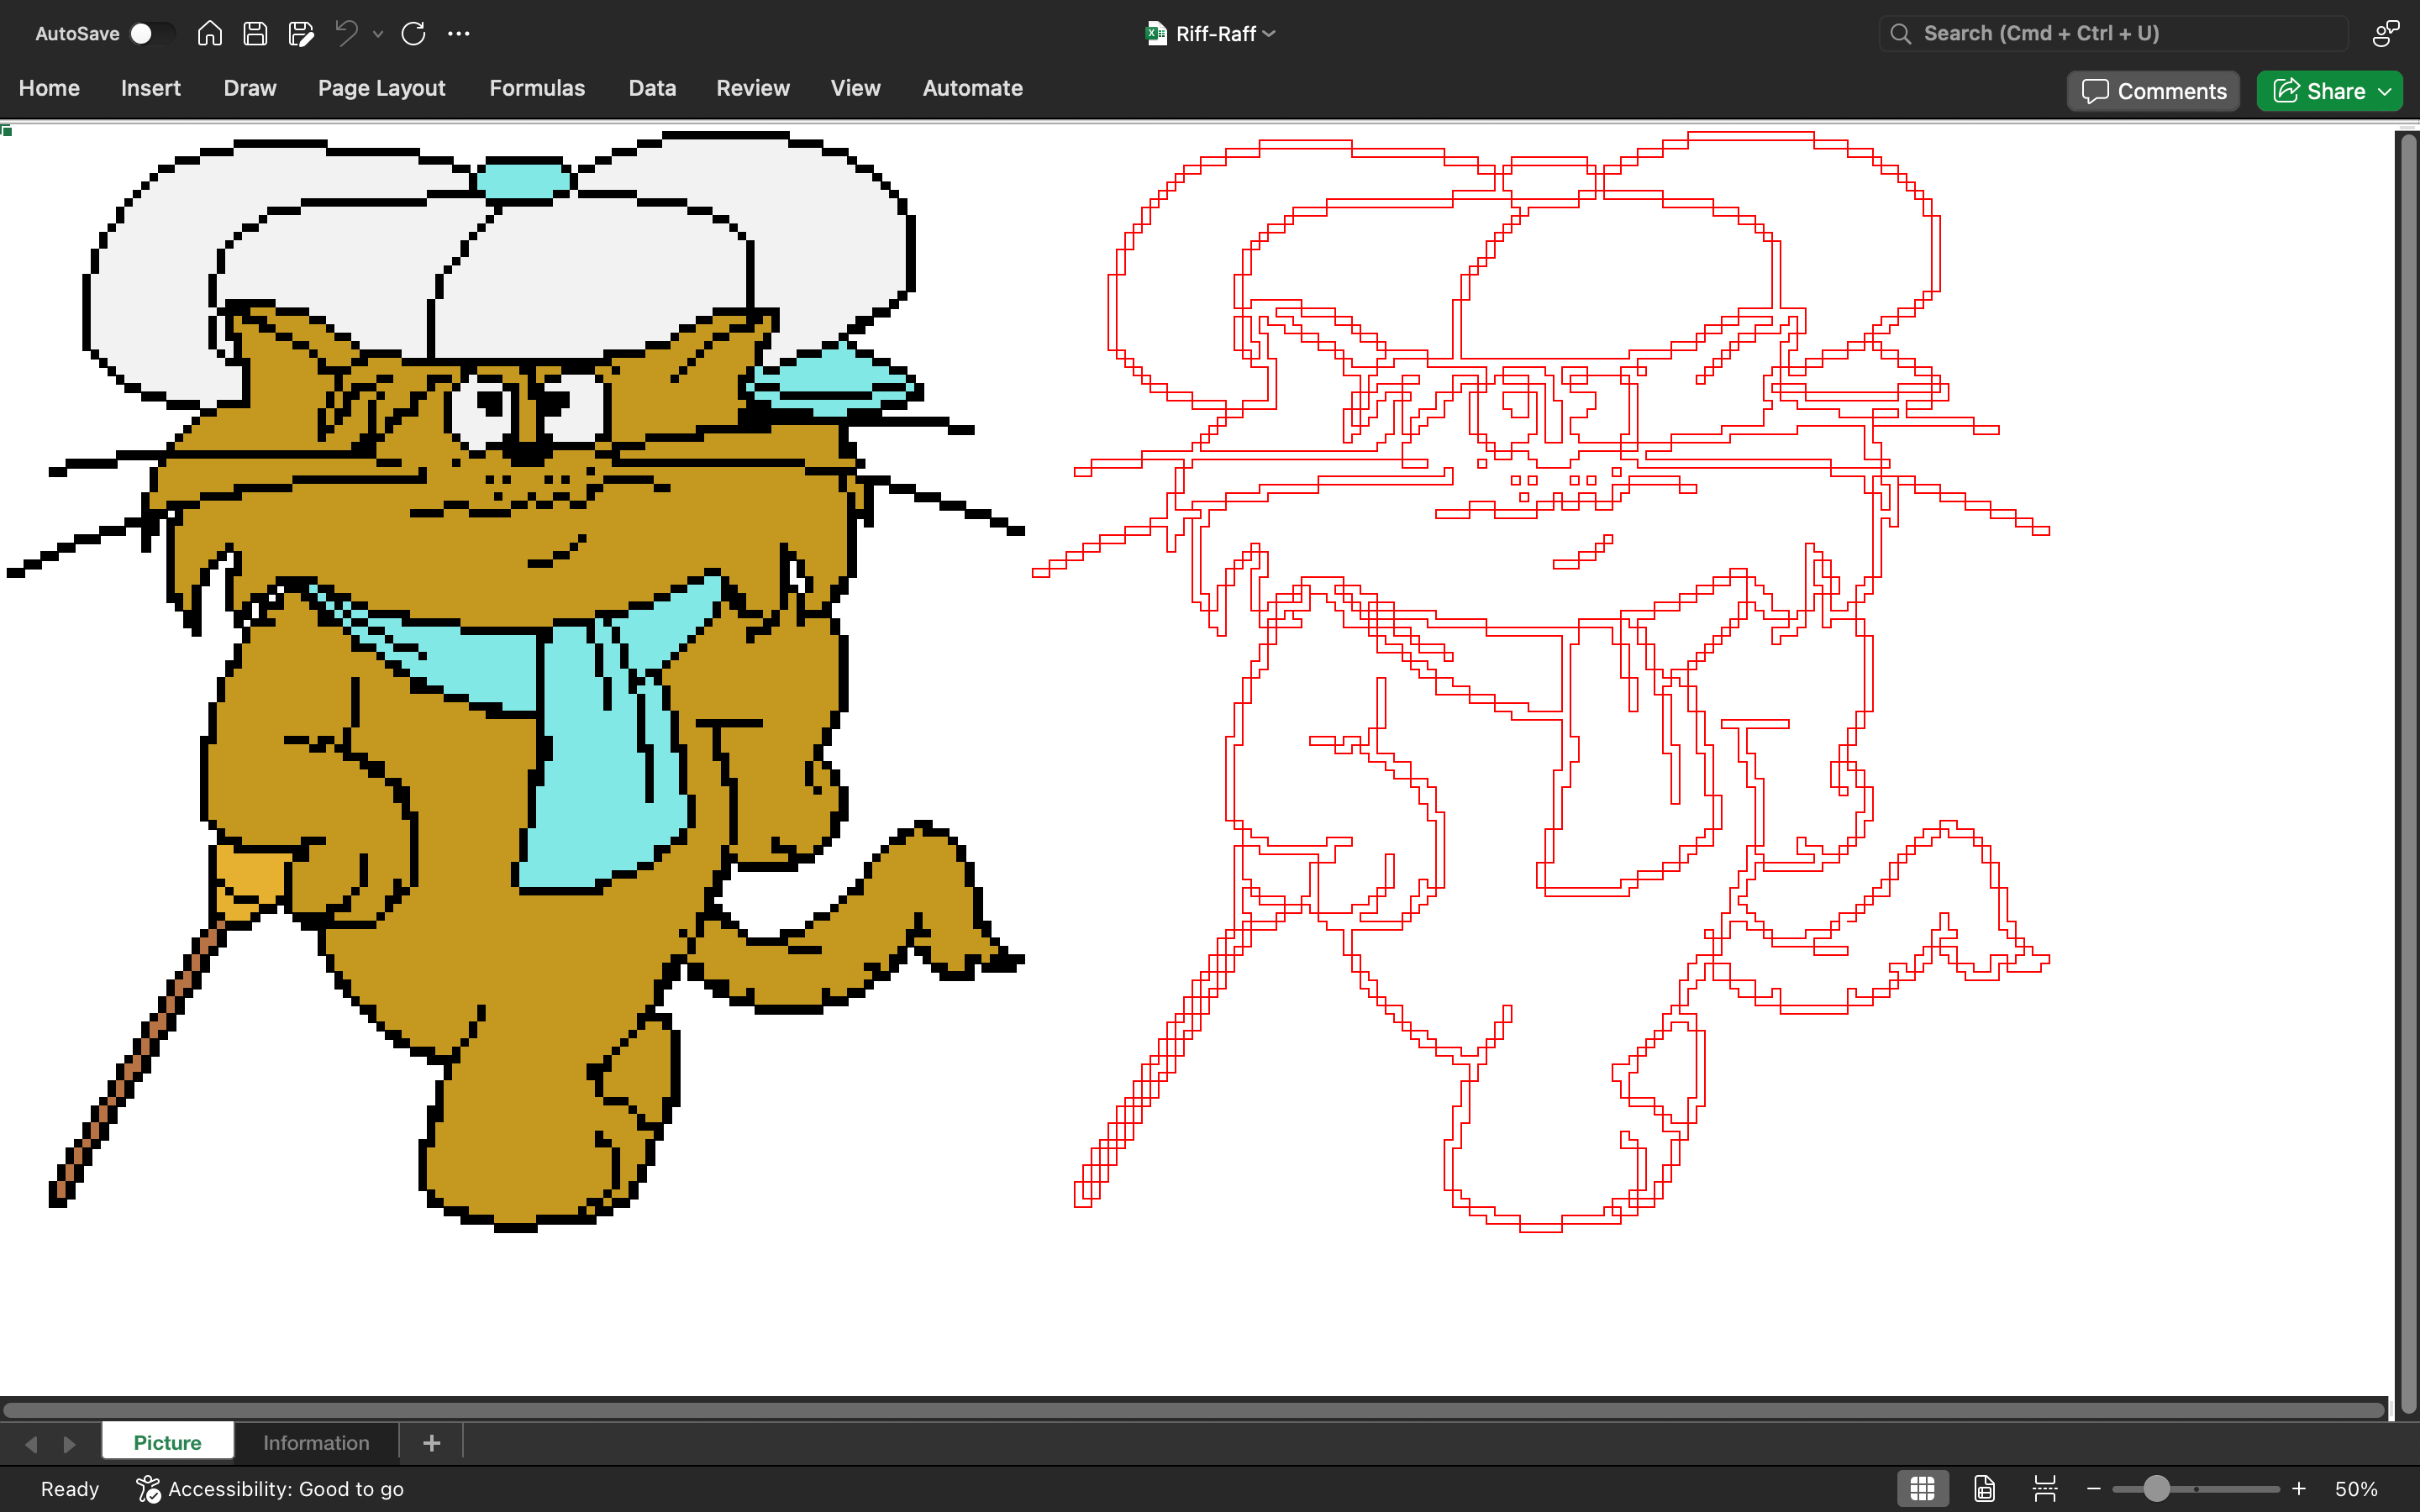The width and height of the screenshot is (2420, 1512).
Task: Switch to Page Layout view icon
Action: [x=1985, y=1489]
